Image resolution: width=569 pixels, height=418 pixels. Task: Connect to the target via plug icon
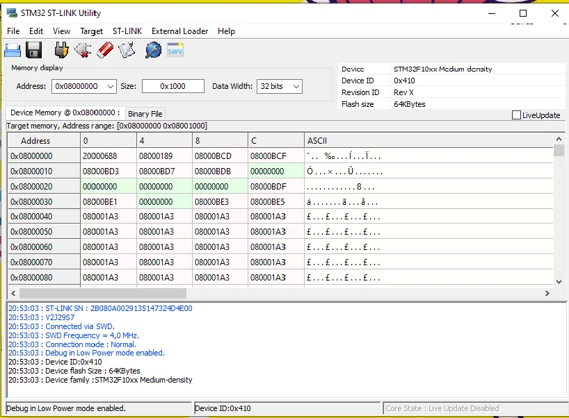[x=62, y=50]
